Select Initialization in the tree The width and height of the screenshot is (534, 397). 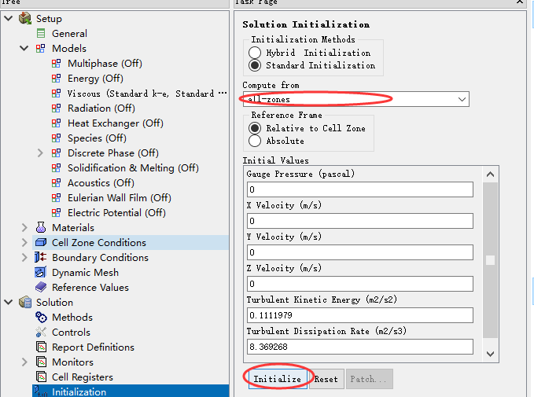[131, 391]
